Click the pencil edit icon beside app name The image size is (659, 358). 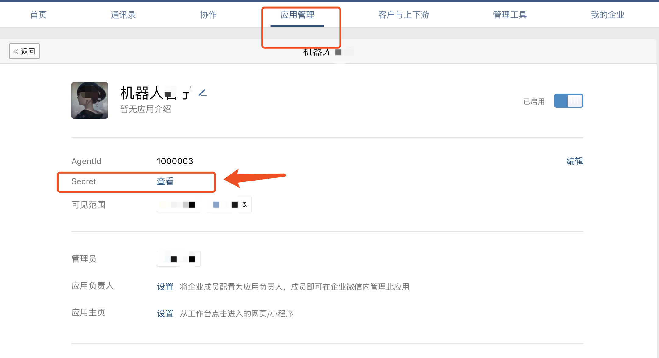click(203, 93)
